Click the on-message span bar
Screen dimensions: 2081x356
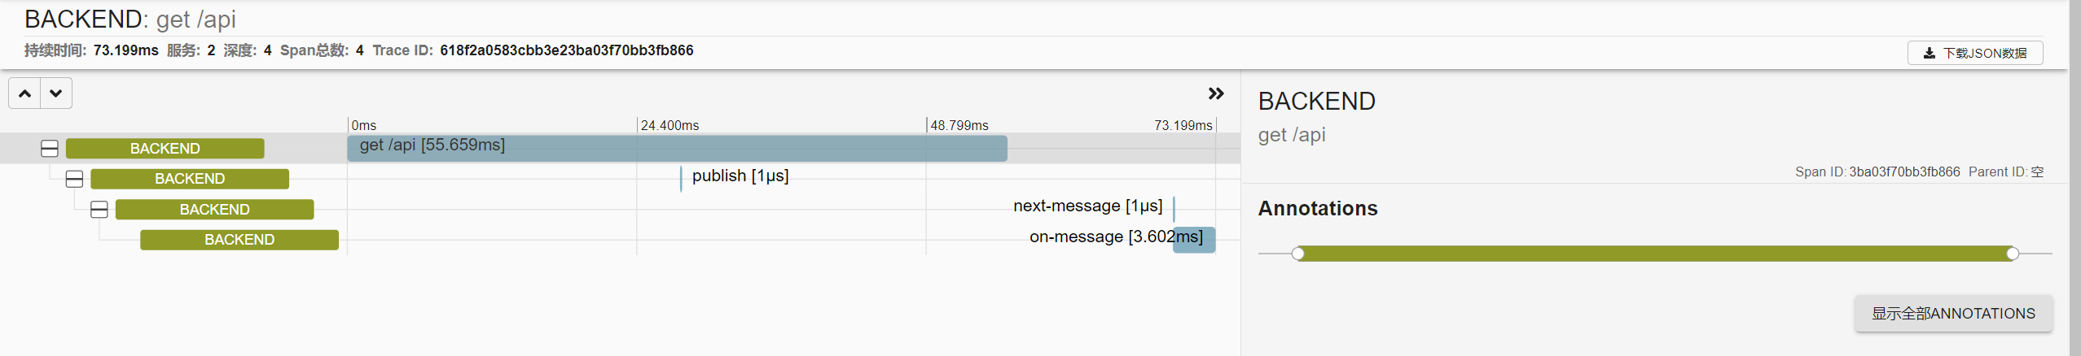(x=1194, y=241)
